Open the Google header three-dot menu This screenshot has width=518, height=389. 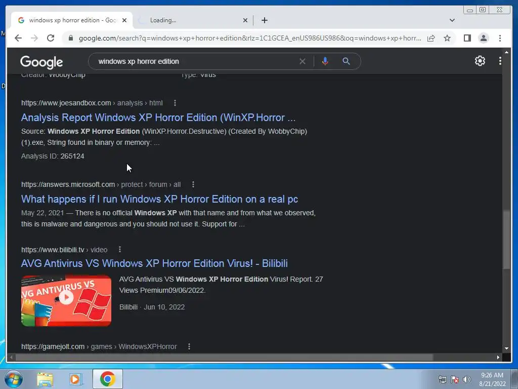click(500, 61)
